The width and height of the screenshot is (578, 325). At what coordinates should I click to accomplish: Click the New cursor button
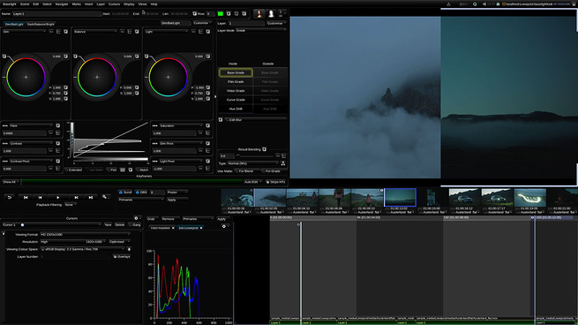tap(108, 224)
